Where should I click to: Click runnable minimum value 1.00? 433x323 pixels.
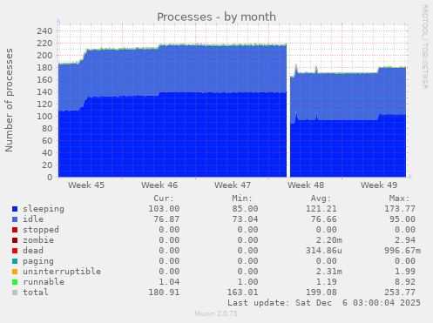point(247,282)
